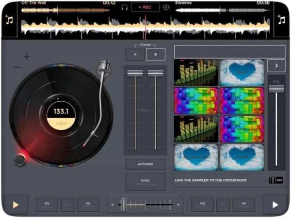
Task: Show next sampler page with chevron arrow
Action: (x=276, y=65)
